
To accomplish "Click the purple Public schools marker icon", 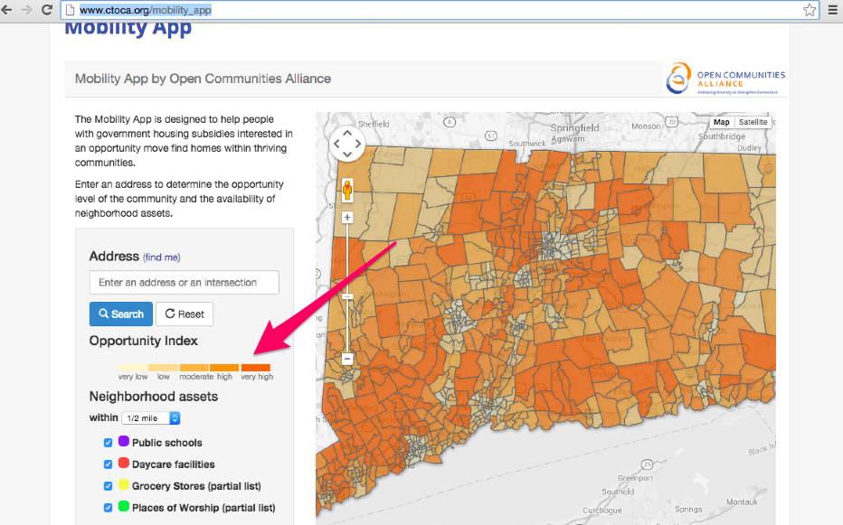I will (124, 441).
